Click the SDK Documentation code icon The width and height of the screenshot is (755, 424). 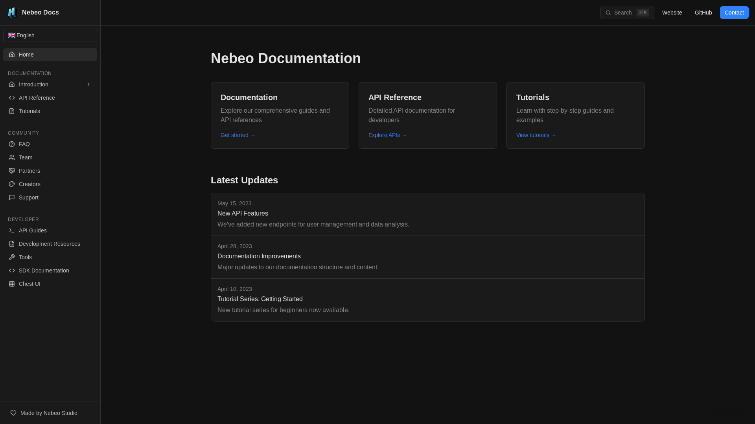pos(12,270)
